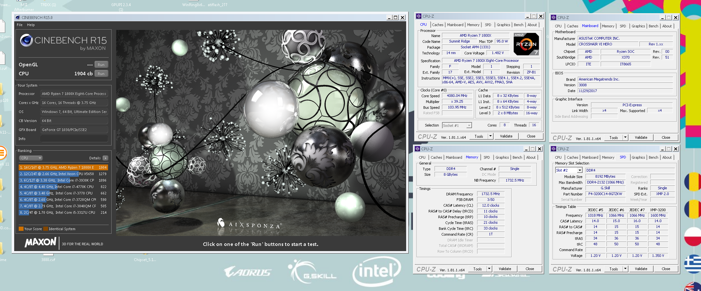Screen dimensions: 701x291
Task: Select ranking row Intel Core i7-4770K
Action: (63, 187)
